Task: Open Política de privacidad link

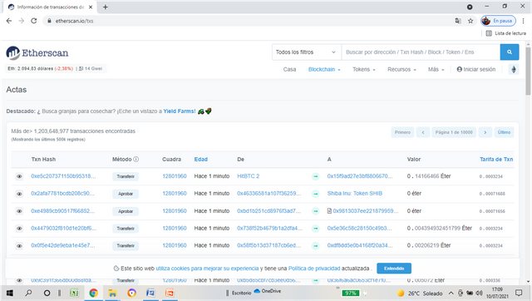Action: 314,269
